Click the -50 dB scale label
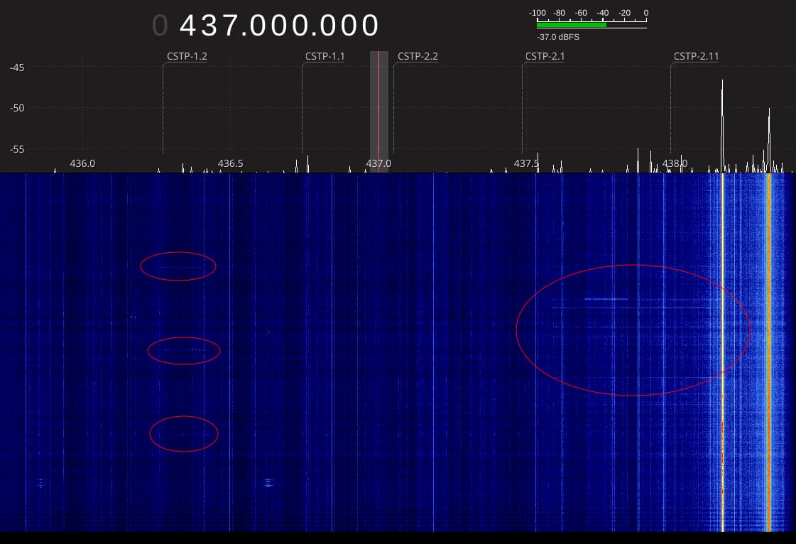 click(x=17, y=108)
